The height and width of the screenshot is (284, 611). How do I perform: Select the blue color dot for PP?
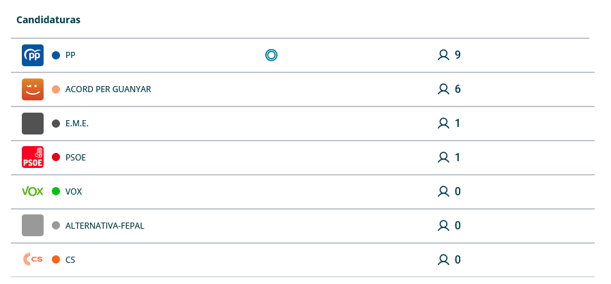tap(56, 55)
